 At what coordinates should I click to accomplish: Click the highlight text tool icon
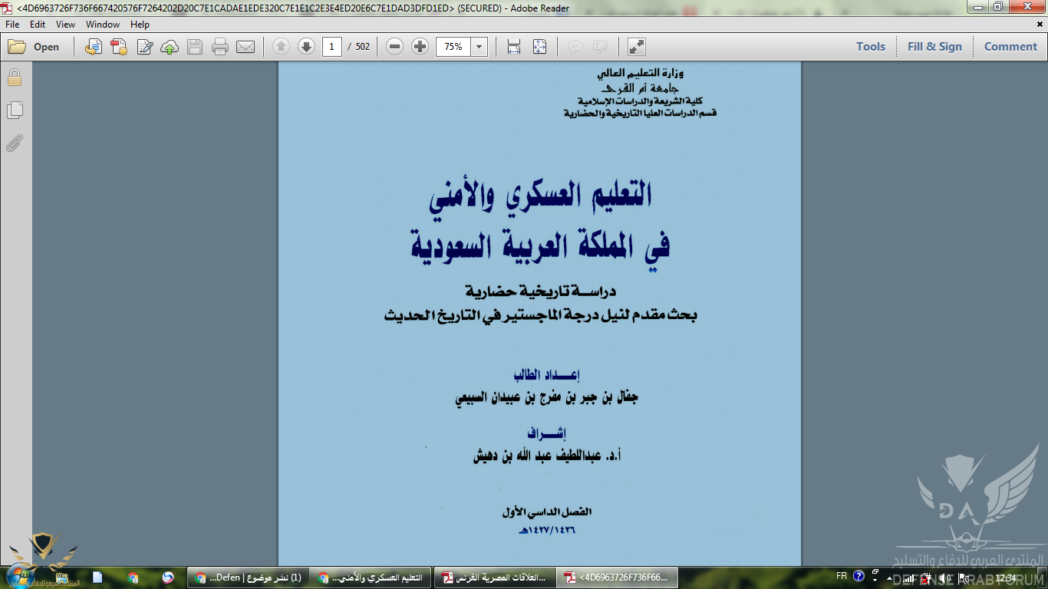tap(600, 47)
